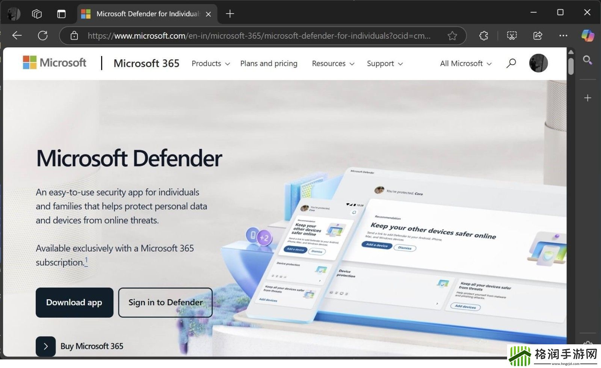Open the Edge sidebar search icon
Image resolution: width=601 pixels, height=368 pixels.
(587, 60)
